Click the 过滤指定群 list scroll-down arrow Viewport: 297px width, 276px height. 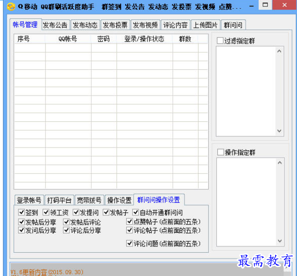coord(279,131)
